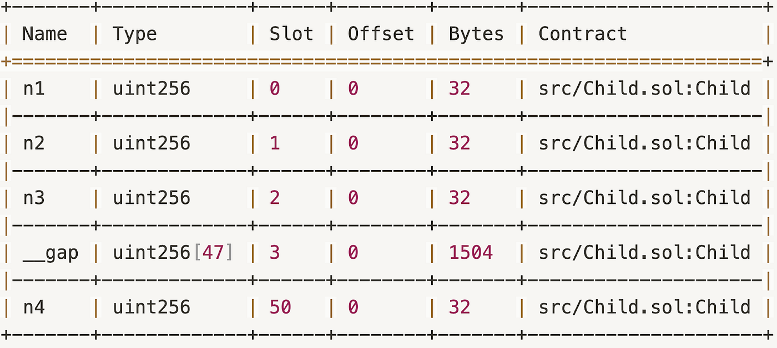Image resolution: width=777 pixels, height=348 pixels.
Task: Select the n3 variable name
Action: coord(33,198)
